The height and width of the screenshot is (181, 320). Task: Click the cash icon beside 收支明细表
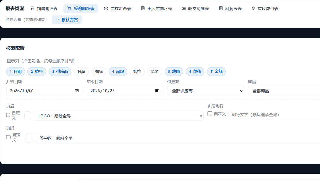tap(184, 8)
